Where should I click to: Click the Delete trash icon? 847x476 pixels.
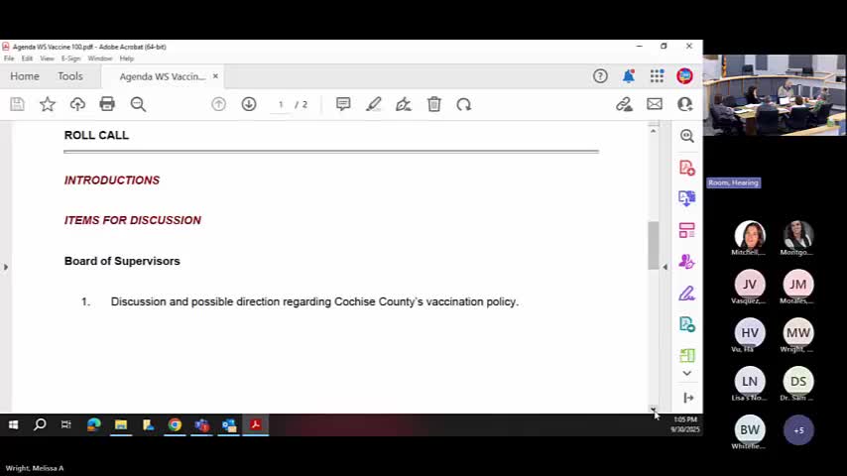[x=434, y=104]
